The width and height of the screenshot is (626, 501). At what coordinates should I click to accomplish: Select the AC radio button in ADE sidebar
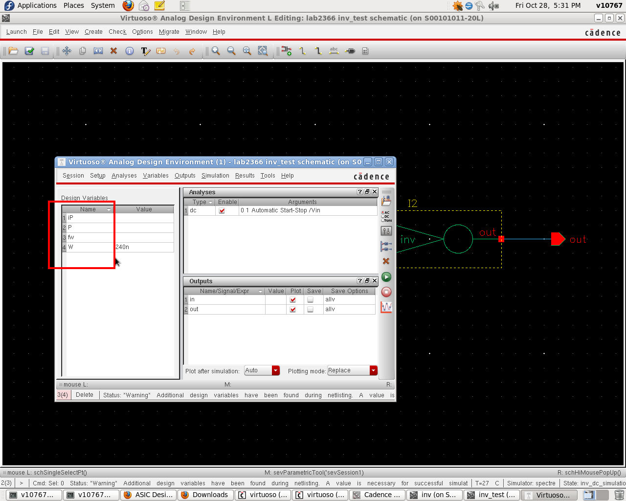pyautogui.click(x=382, y=212)
